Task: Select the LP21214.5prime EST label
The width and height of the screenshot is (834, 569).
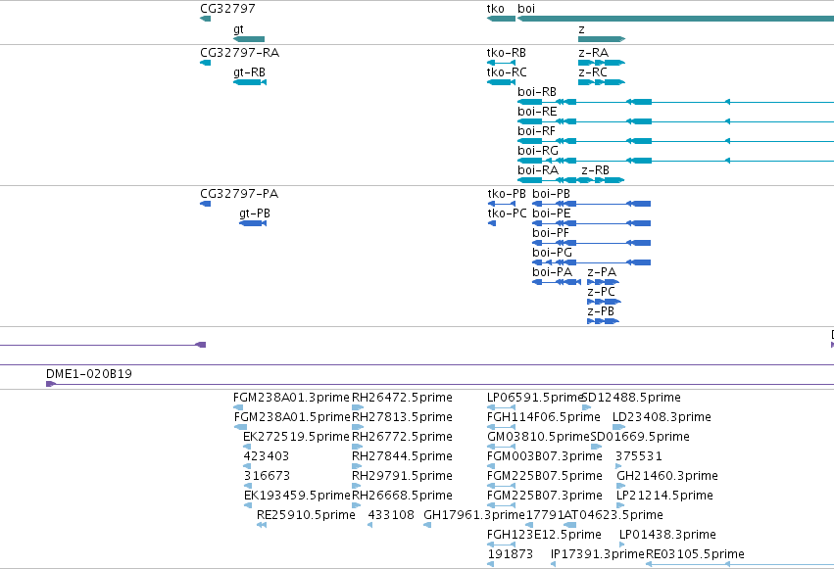Action: point(664,497)
